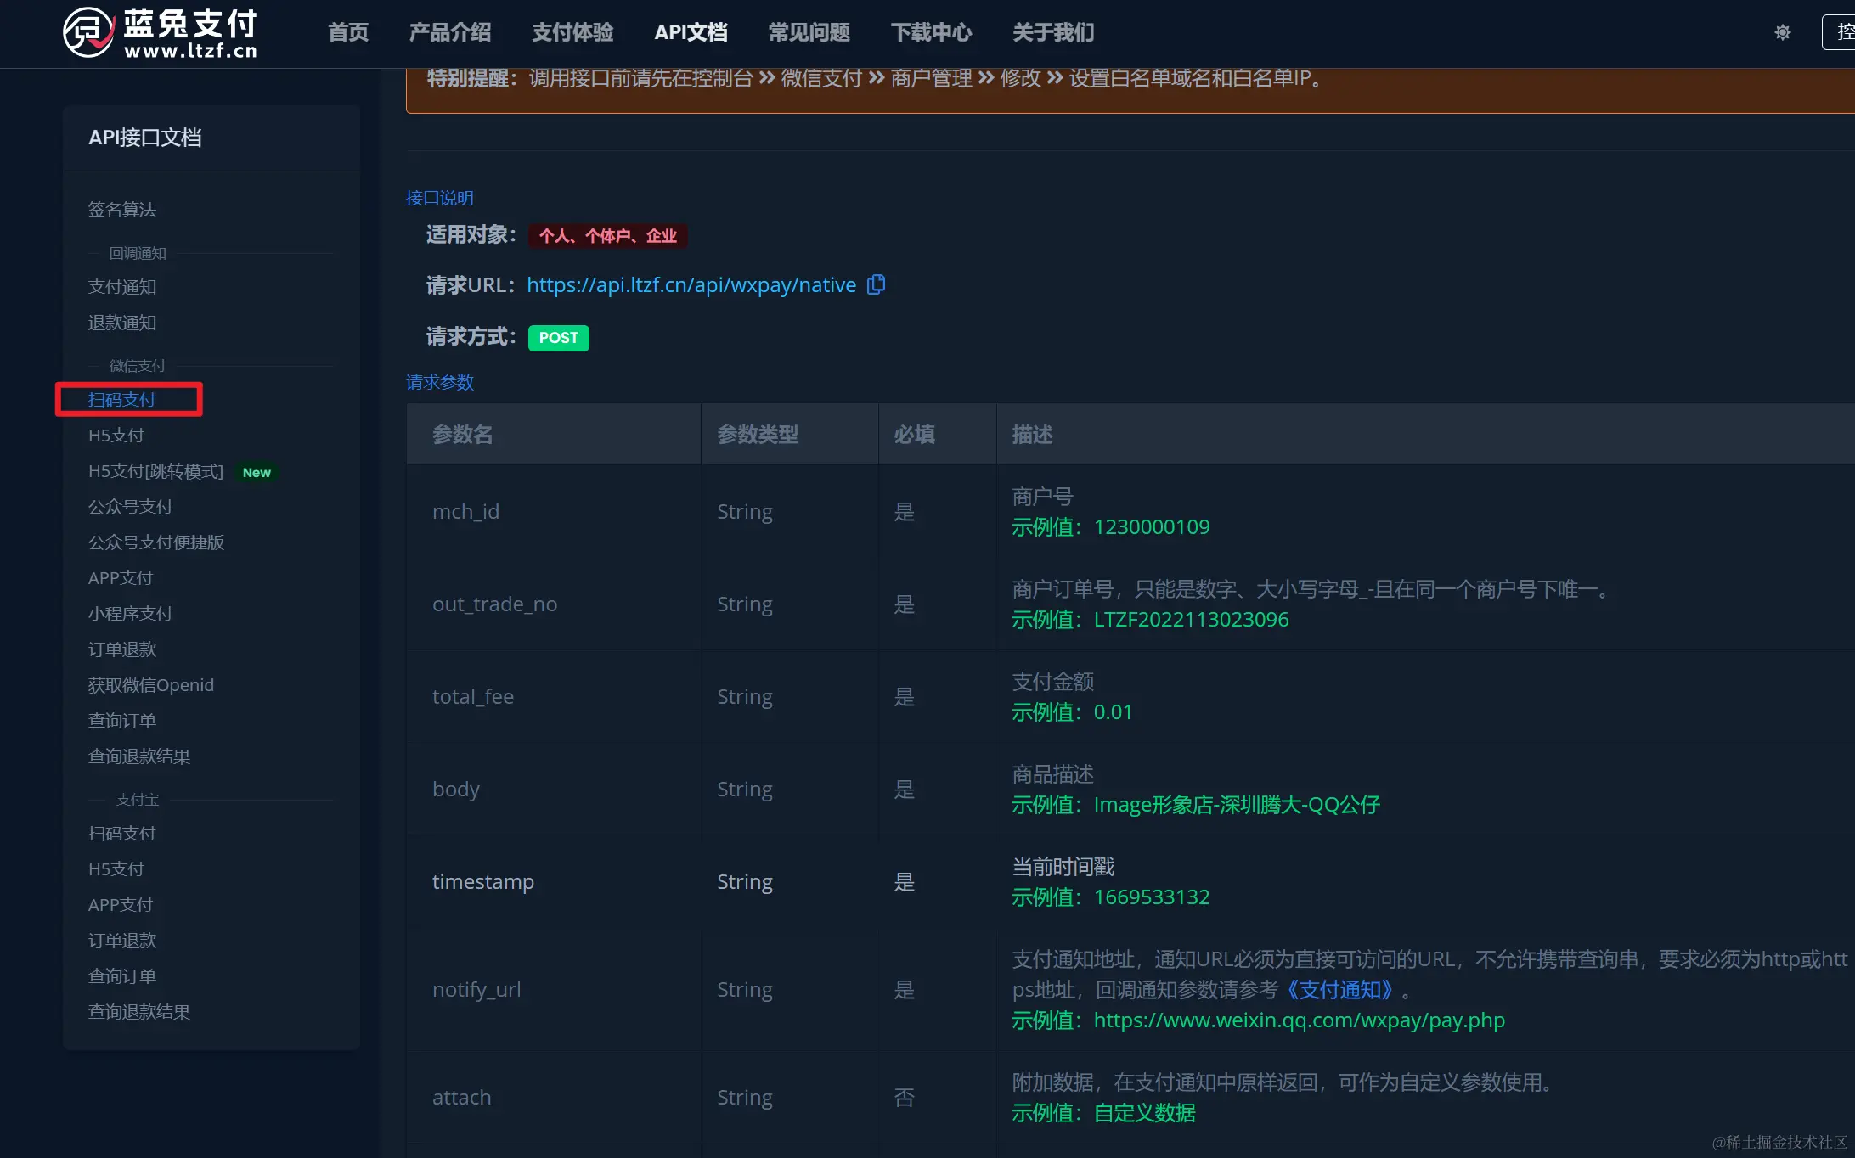Open settings via the gear icon
The image size is (1855, 1158).
pyautogui.click(x=1782, y=32)
